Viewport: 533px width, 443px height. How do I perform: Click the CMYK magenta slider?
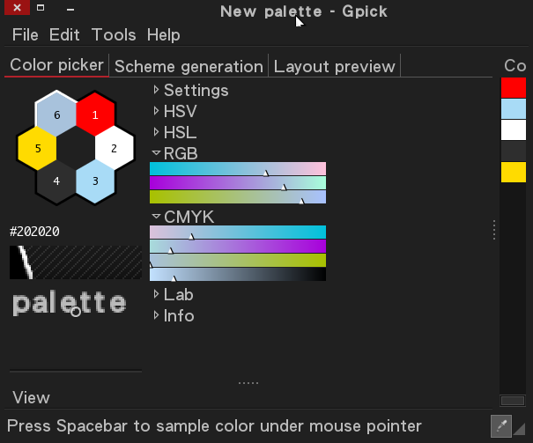pos(238,246)
